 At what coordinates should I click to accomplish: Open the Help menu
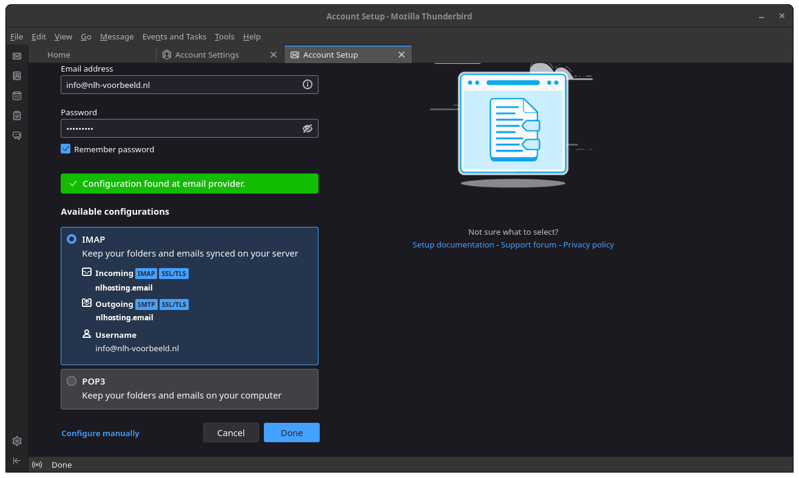(252, 36)
